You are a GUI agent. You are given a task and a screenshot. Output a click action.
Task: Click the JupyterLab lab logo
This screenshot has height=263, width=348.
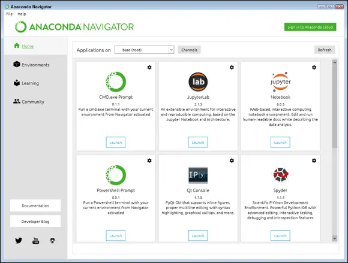[x=198, y=81]
